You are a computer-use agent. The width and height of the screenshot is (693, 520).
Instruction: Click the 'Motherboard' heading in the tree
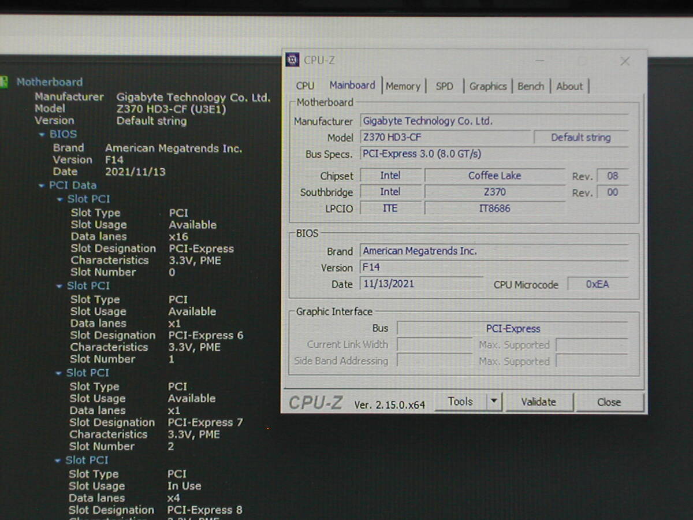pos(50,82)
